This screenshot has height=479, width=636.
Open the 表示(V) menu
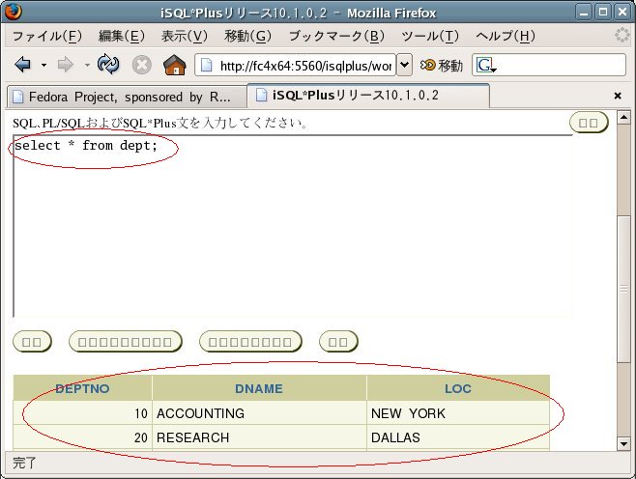click(x=185, y=36)
